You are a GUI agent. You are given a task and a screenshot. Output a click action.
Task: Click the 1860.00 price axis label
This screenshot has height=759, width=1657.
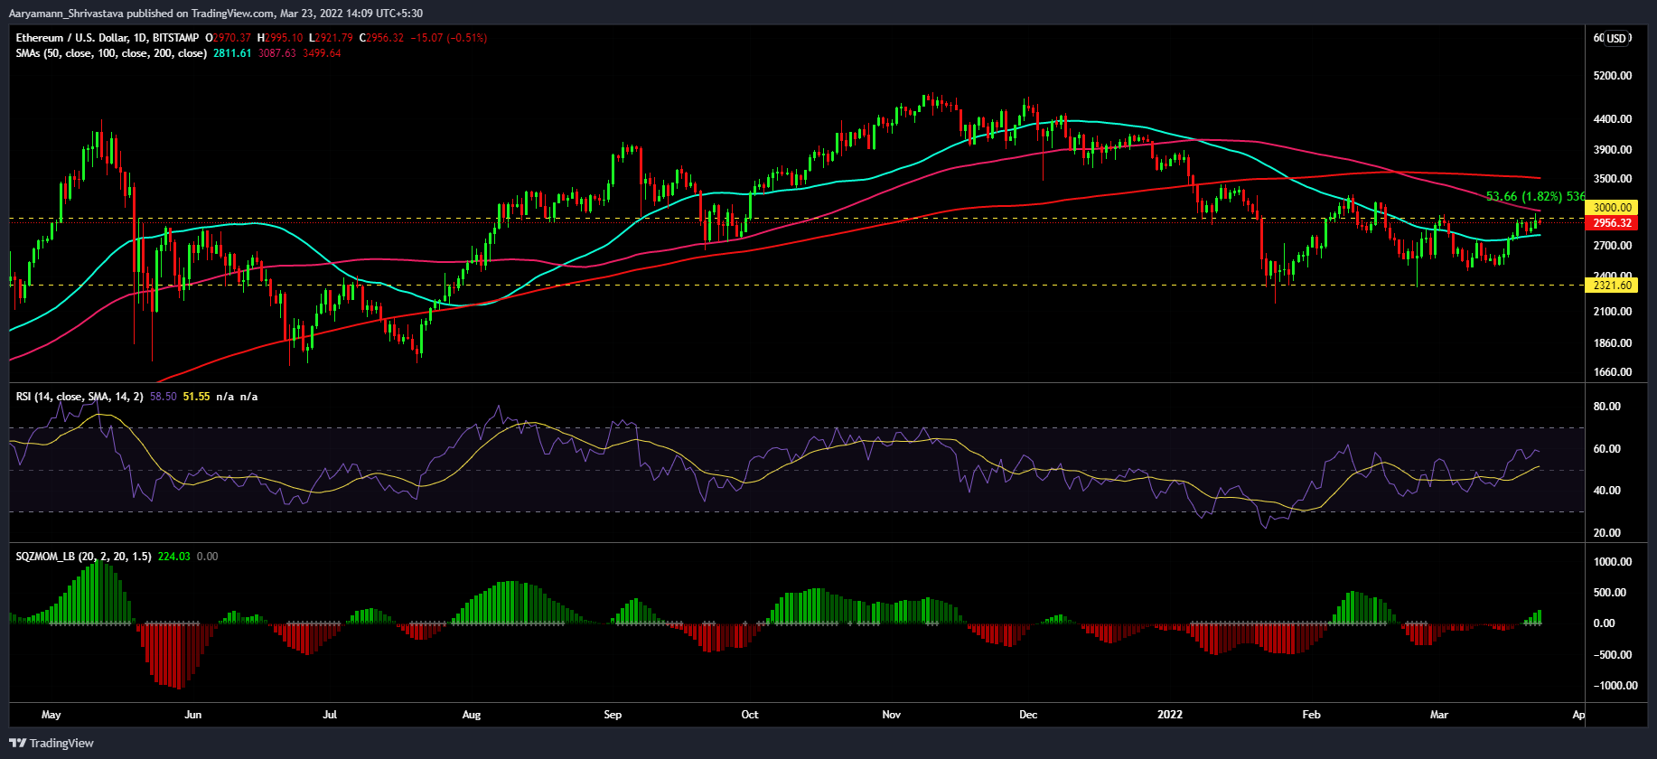click(x=1613, y=343)
